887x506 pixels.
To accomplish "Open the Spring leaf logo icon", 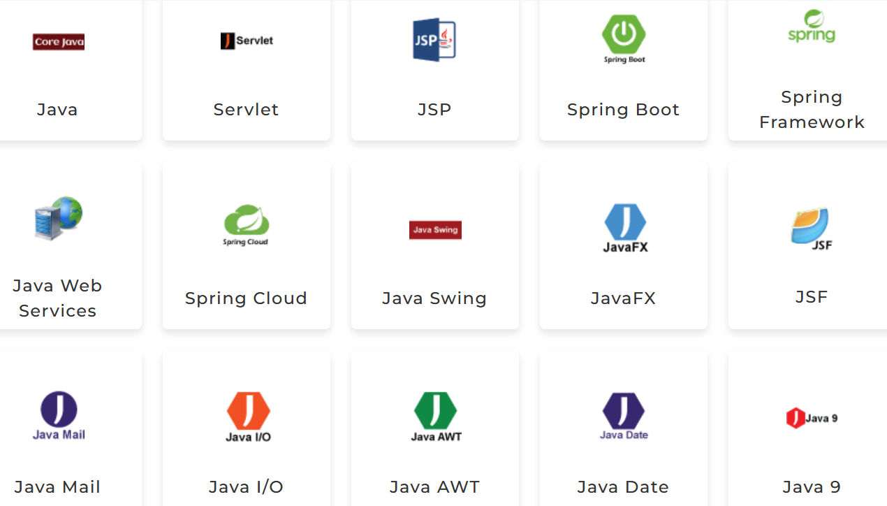I will pyautogui.click(x=812, y=27).
